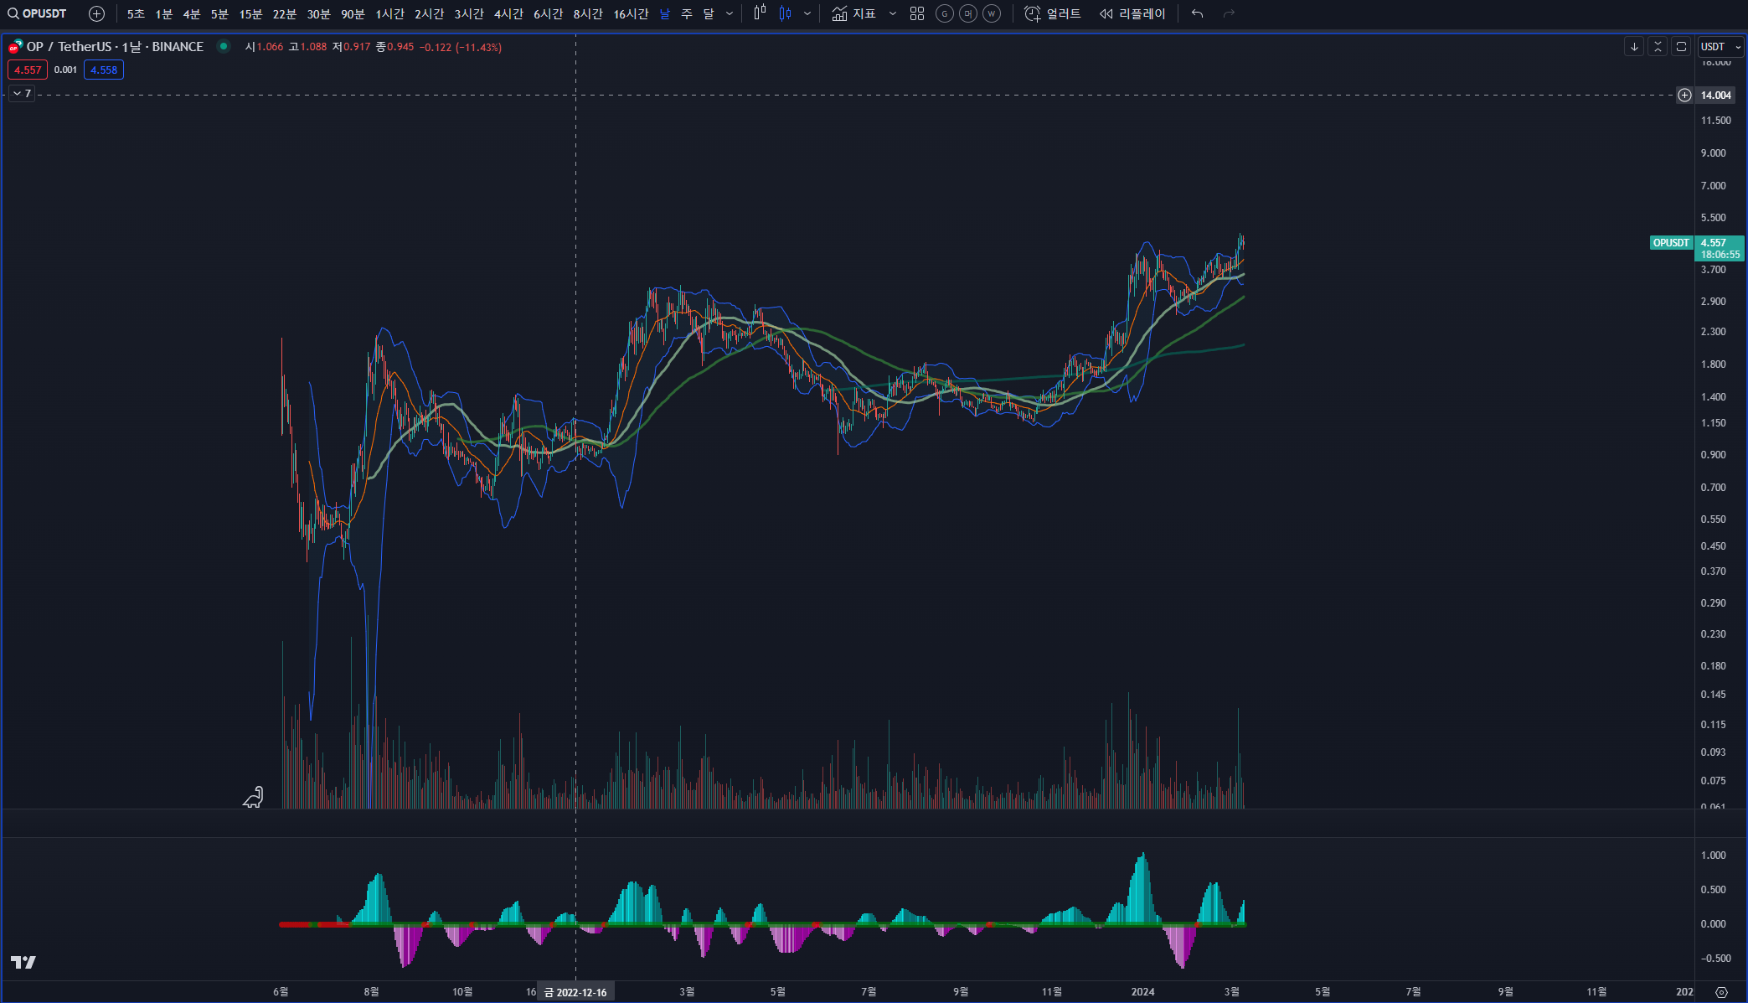1748x1003 pixels.
Task: Click the red 4.557 sell price box
Action: (x=28, y=70)
